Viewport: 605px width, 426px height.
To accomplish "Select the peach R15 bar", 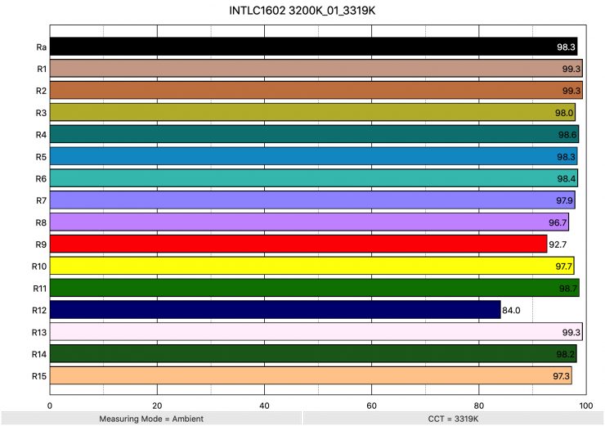I will click(x=311, y=376).
